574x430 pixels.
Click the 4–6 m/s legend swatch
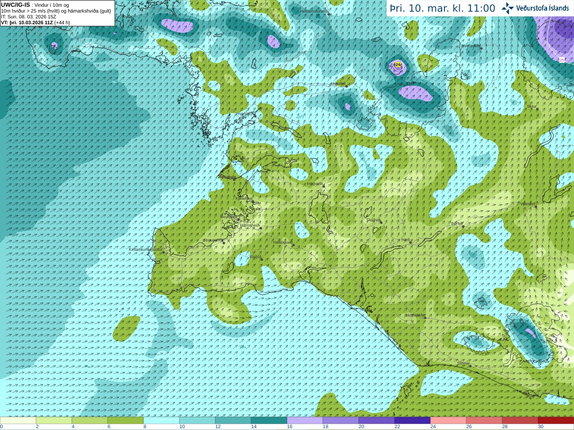pyautogui.click(x=90, y=421)
